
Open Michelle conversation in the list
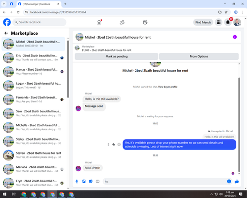tap(33, 127)
